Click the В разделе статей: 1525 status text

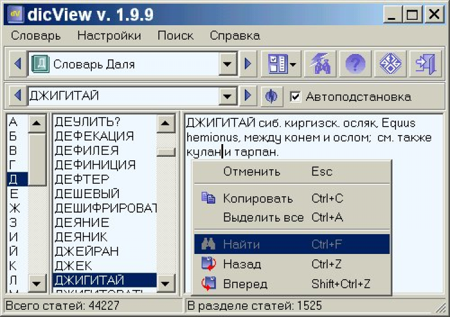pos(254,306)
